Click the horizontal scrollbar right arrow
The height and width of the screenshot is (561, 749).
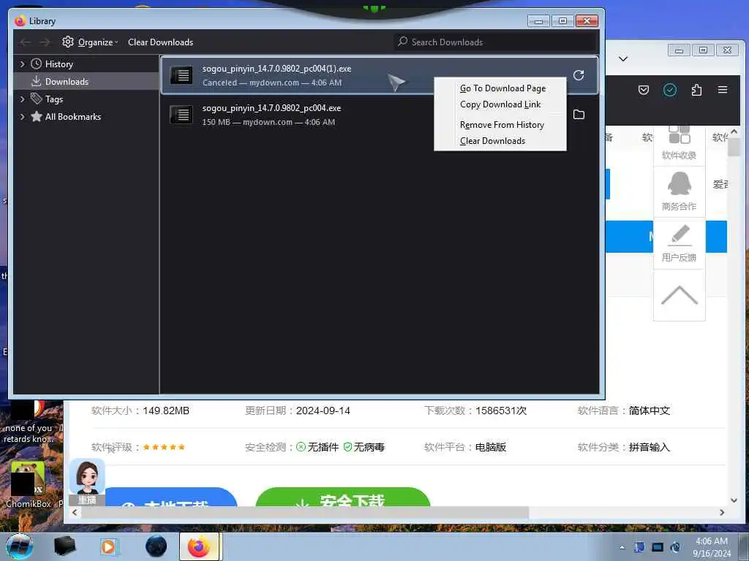point(722,512)
